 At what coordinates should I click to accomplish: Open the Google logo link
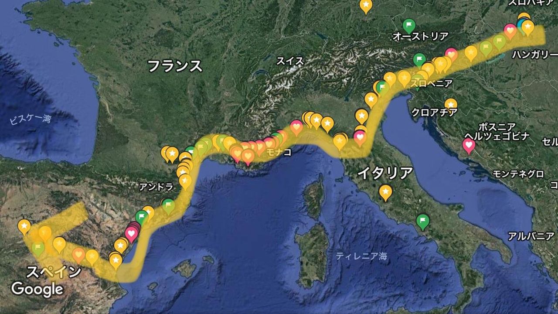[37, 289]
